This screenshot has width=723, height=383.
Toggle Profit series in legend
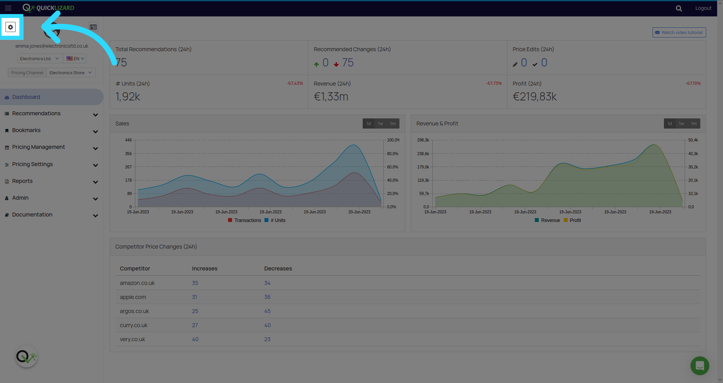coord(572,220)
